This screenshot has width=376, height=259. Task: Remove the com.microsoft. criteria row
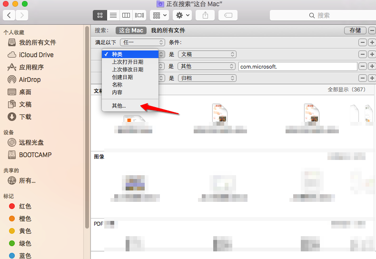pos(363,66)
